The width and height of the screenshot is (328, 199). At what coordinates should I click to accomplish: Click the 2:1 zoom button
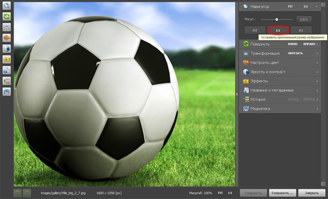(300, 30)
